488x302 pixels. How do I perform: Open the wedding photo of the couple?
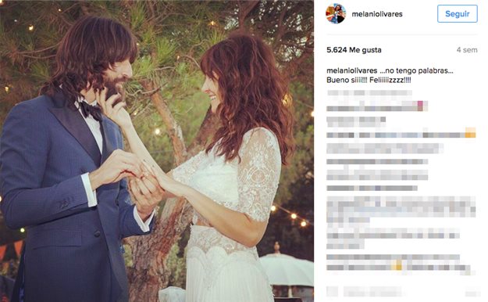pyautogui.click(x=157, y=151)
